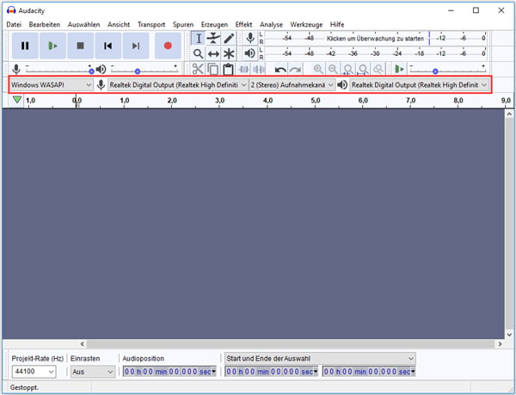Screen dimensions: 516x395
Task: Click the Zoom toggle icon
Action: [378, 69]
